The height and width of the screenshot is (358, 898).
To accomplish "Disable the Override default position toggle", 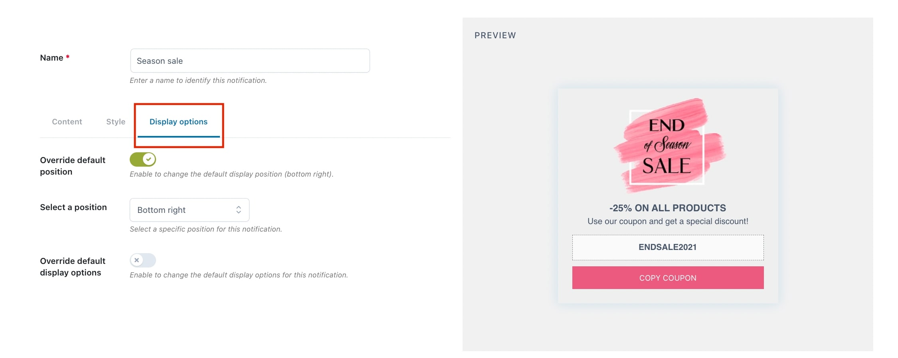I will (x=143, y=159).
